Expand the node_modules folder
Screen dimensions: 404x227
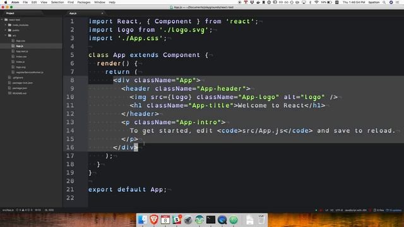pyautogui.click(x=6, y=25)
